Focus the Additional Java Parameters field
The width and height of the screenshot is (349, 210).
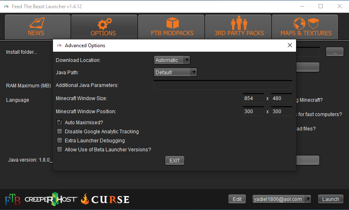point(223,85)
